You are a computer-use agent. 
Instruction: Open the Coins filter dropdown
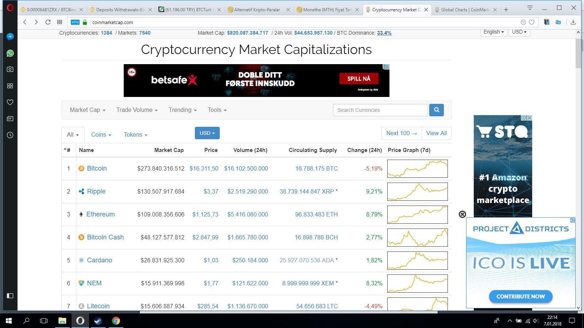[101, 134]
